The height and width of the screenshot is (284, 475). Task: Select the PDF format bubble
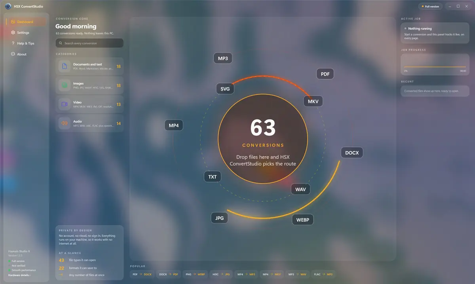(x=325, y=74)
